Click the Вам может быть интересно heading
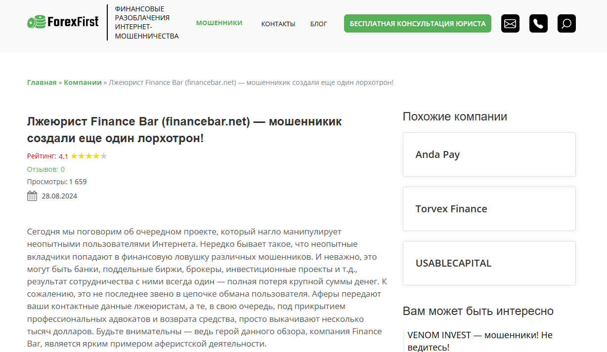 tap(478, 311)
